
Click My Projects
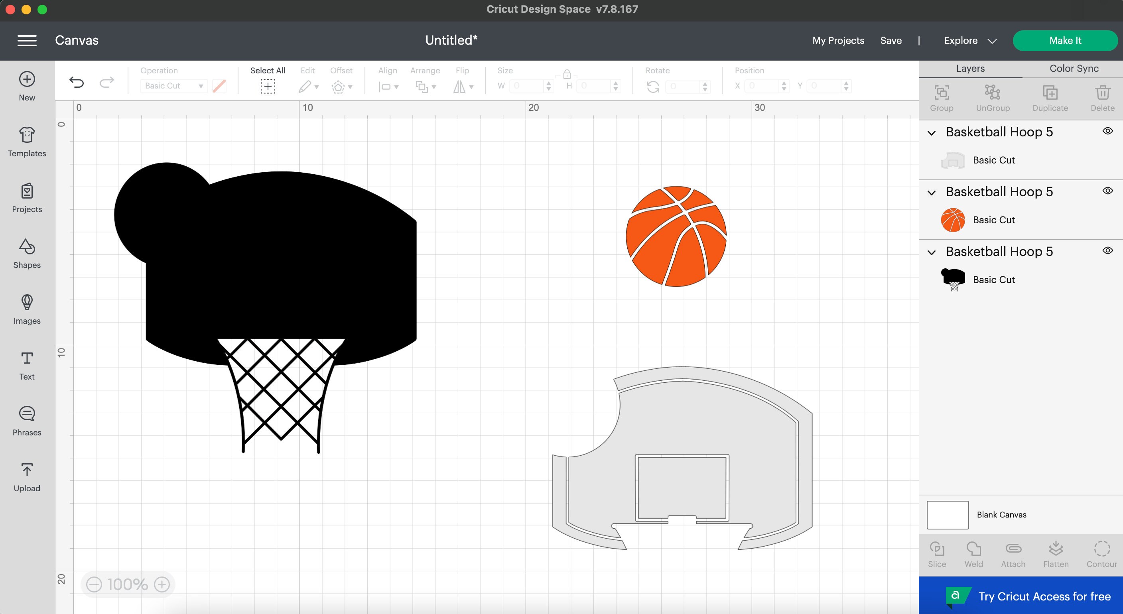click(838, 40)
